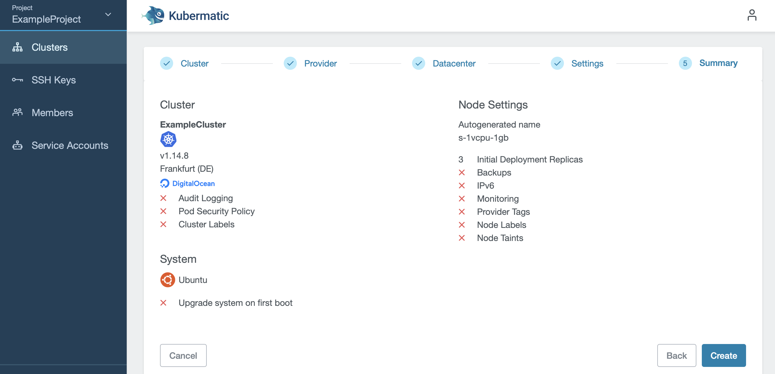Screen dimensions: 775x374
Task: Click the red X beside Cluster Labels
Action: 163,224
